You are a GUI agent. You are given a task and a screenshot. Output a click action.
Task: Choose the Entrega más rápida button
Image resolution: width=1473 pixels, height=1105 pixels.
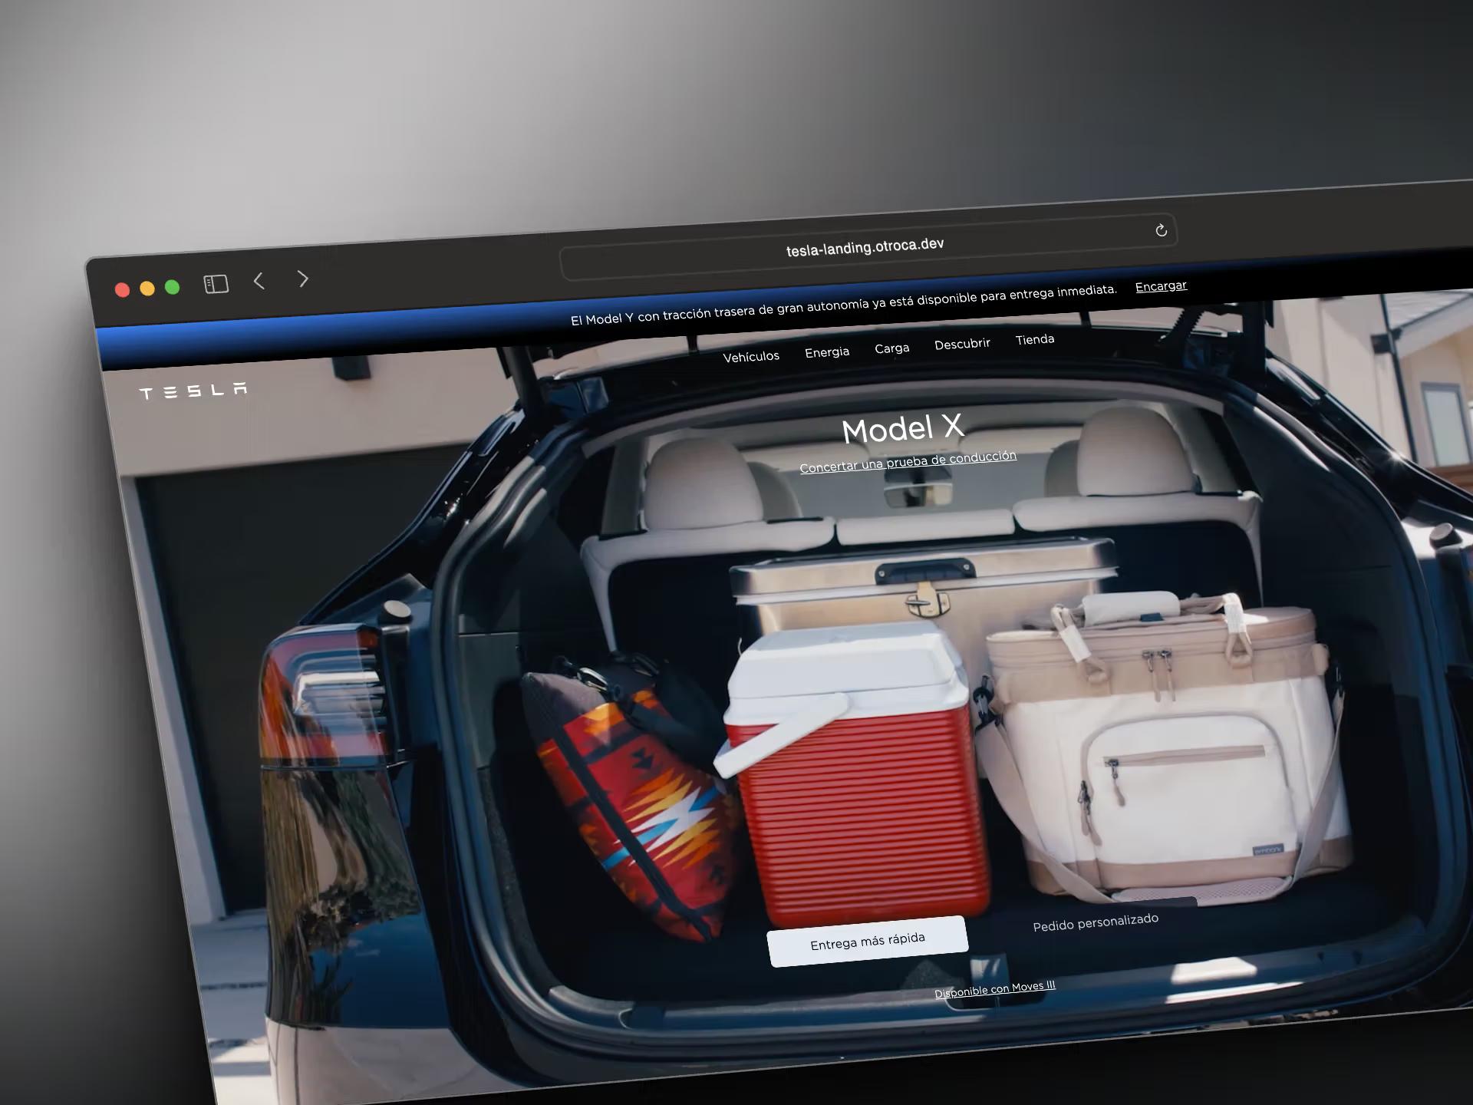click(x=868, y=942)
